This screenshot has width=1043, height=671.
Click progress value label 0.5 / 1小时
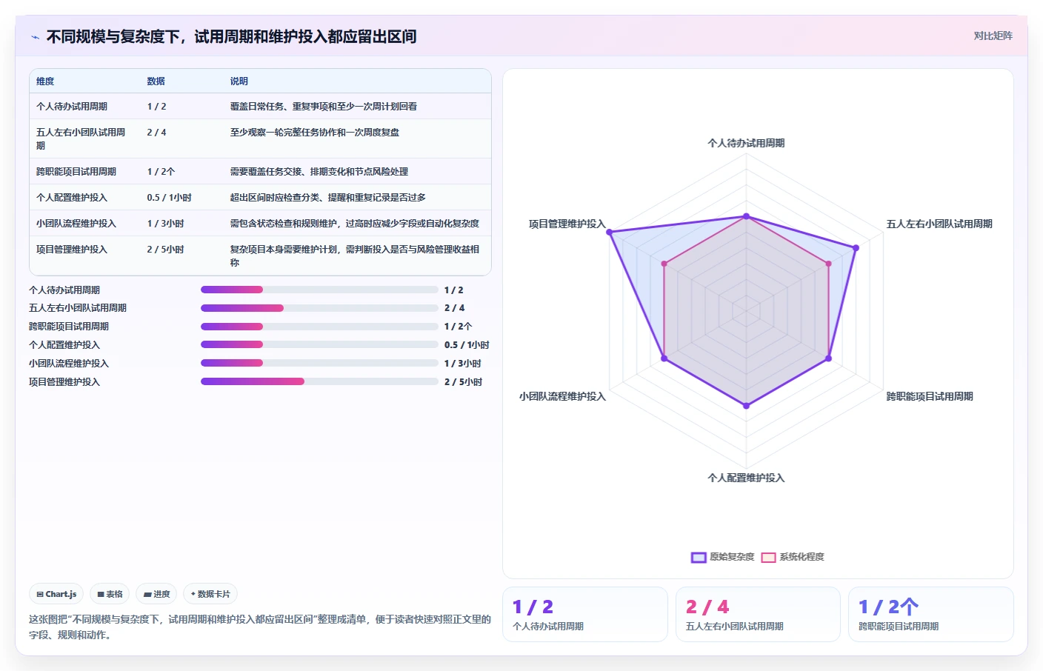tap(467, 345)
